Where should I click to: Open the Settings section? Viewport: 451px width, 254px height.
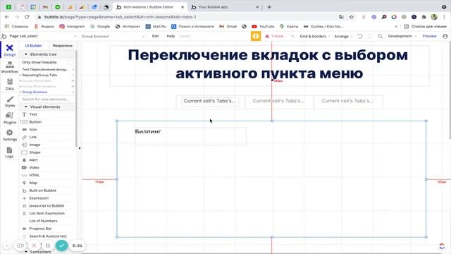(9, 135)
